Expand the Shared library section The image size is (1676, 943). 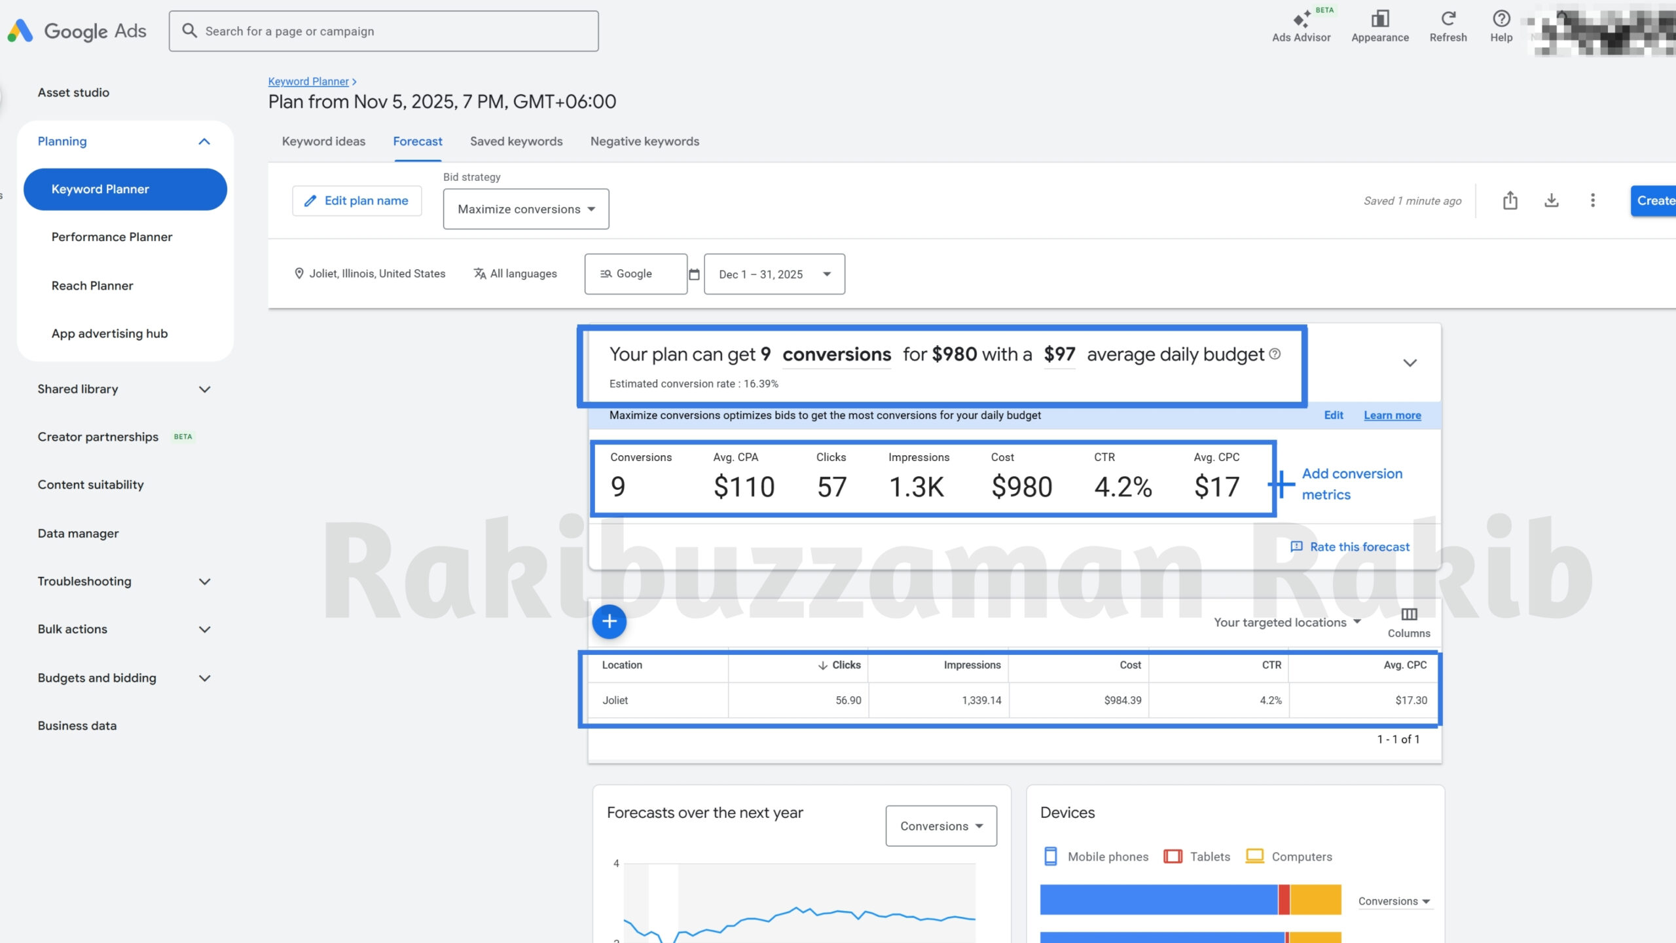204,389
